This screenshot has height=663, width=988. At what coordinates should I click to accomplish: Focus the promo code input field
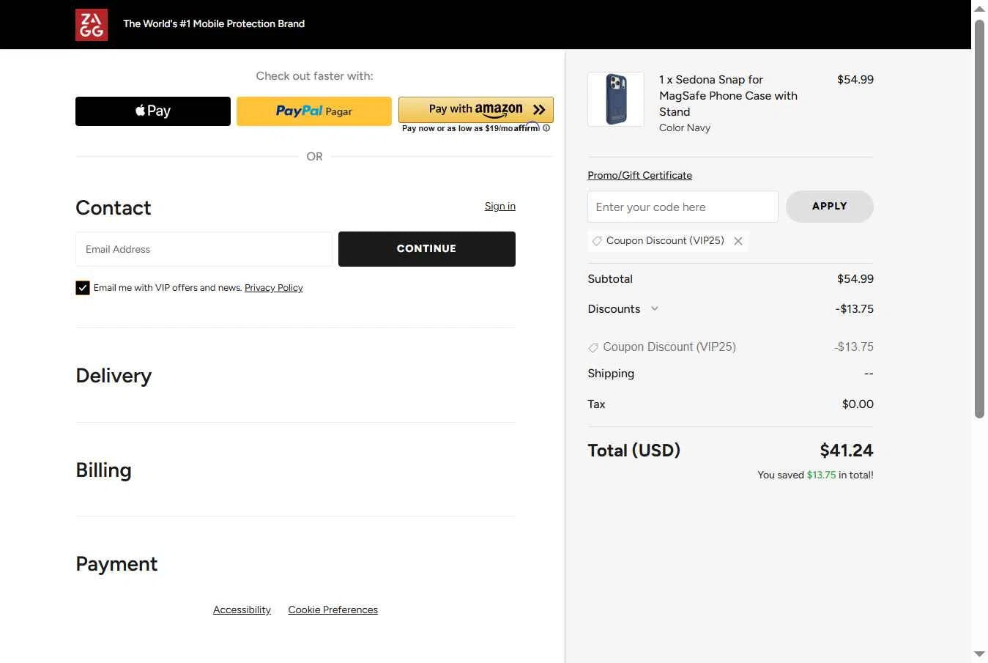pyautogui.click(x=683, y=207)
